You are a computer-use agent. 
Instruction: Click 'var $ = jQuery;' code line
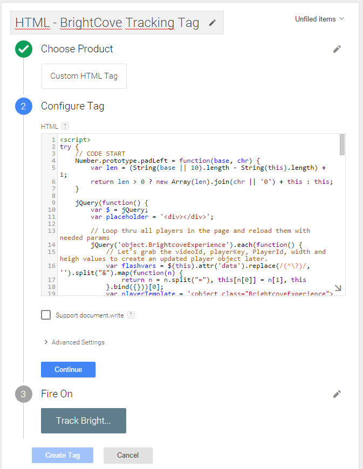[x=119, y=210]
